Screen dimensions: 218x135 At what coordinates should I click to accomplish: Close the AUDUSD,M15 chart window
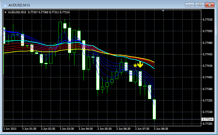(210, 5)
